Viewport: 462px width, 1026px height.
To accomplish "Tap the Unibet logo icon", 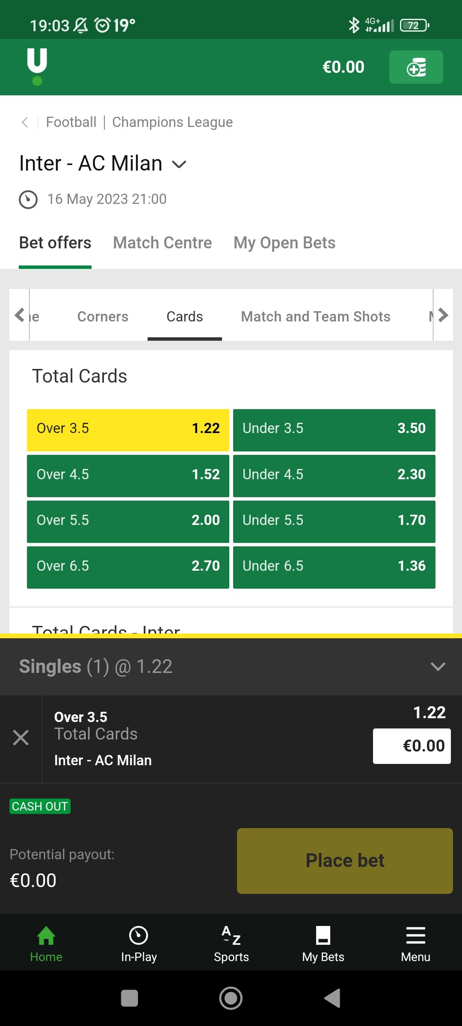I will [x=37, y=67].
